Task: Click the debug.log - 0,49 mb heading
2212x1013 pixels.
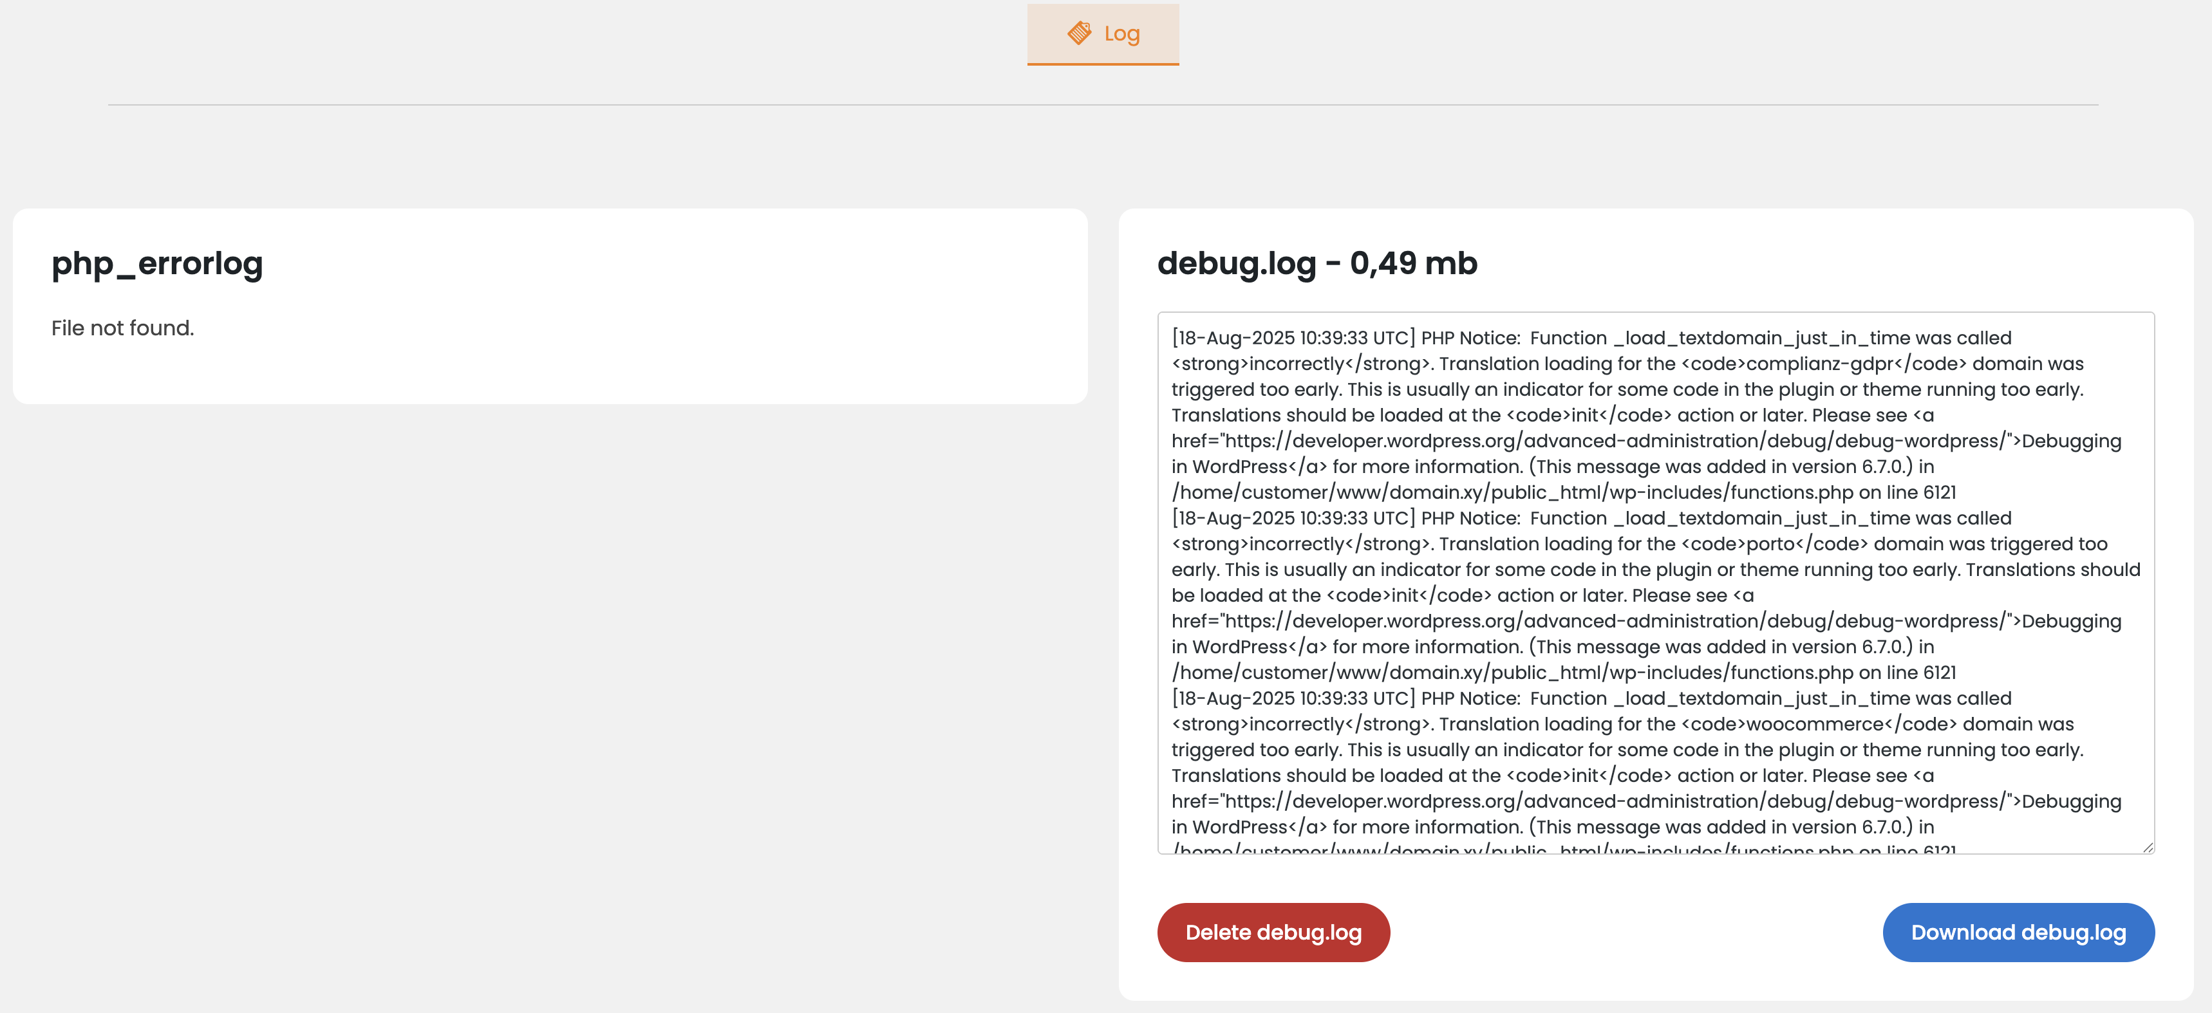Action: pos(1317,263)
